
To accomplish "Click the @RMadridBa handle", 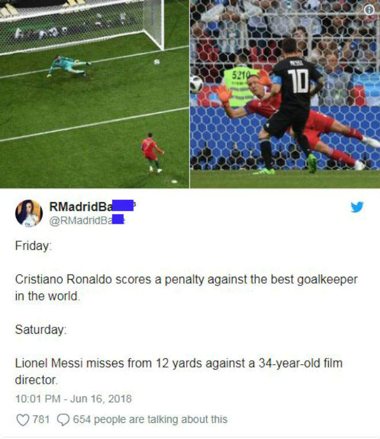I will (x=87, y=220).
